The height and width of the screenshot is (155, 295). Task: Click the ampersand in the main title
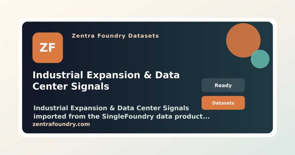[148, 75]
